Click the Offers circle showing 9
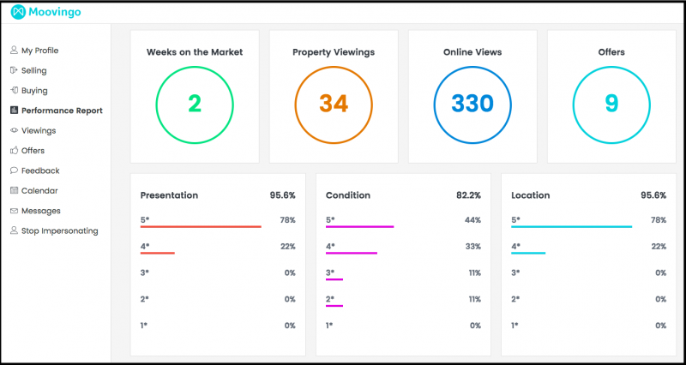Image resolution: width=686 pixels, height=365 pixels. (611, 105)
